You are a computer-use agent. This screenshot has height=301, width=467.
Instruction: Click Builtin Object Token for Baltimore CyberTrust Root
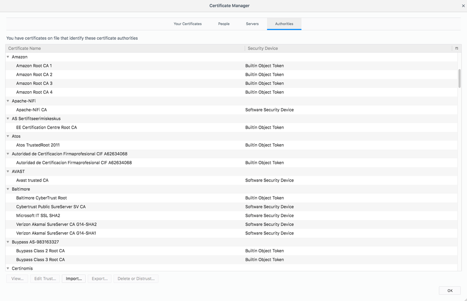(x=265, y=198)
